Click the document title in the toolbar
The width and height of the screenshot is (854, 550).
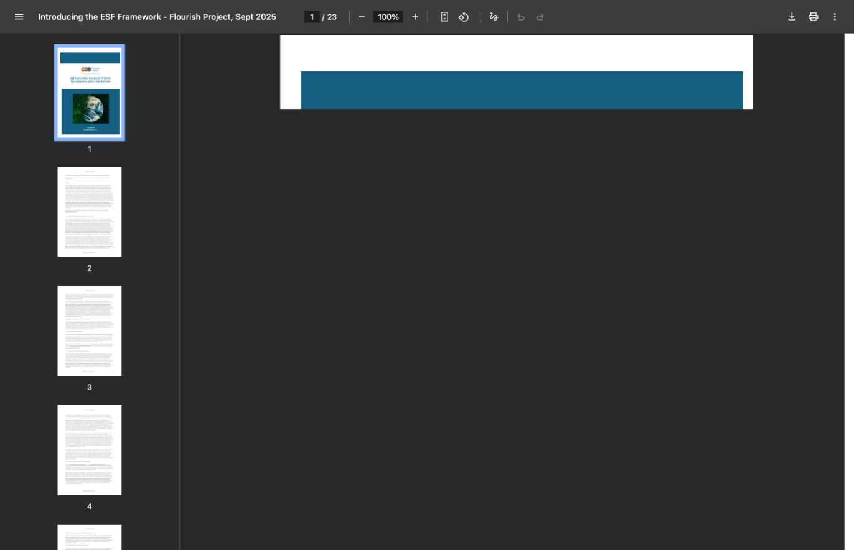point(157,17)
